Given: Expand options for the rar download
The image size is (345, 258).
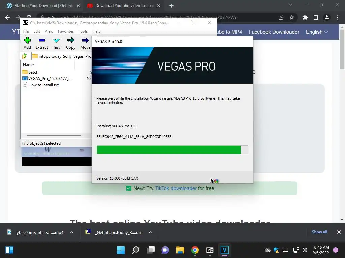Looking at the screenshot, I should click(150, 232).
